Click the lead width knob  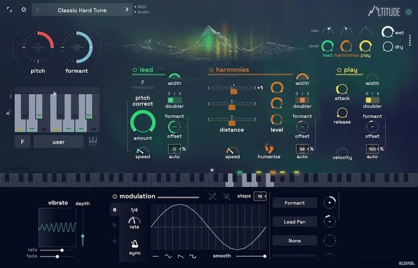(174, 77)
